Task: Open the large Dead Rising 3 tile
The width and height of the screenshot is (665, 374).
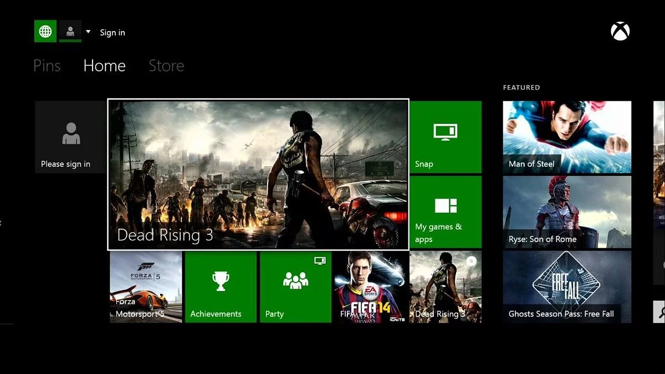Action: coord(258,175)
